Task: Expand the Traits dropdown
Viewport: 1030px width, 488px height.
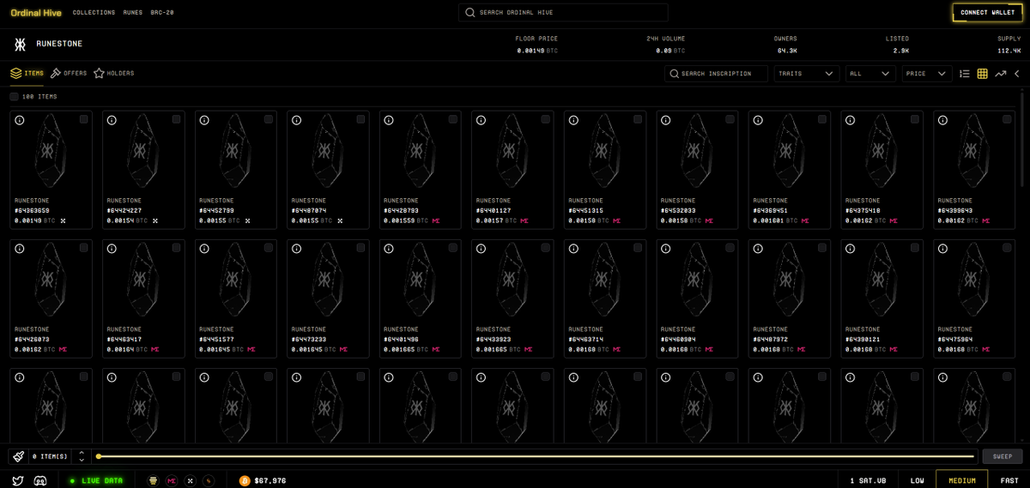Action: 806,74
